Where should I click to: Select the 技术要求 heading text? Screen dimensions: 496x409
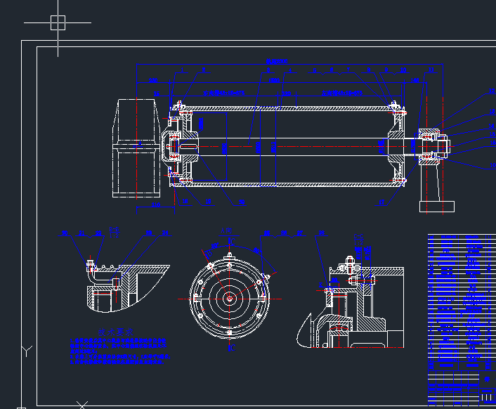pos(116,332)
